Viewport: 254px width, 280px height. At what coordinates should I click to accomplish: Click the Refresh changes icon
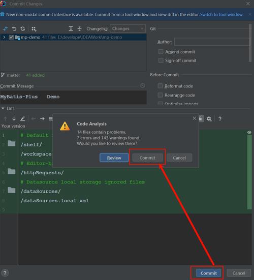coord(23,29)
